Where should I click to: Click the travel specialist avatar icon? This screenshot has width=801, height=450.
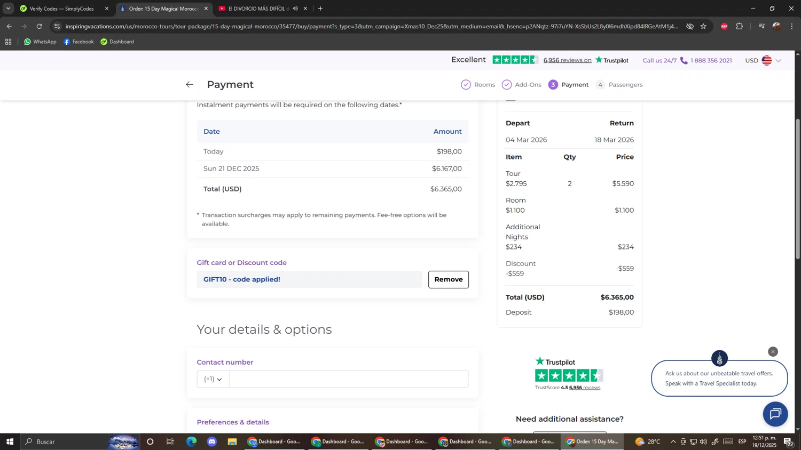(719, 358)
